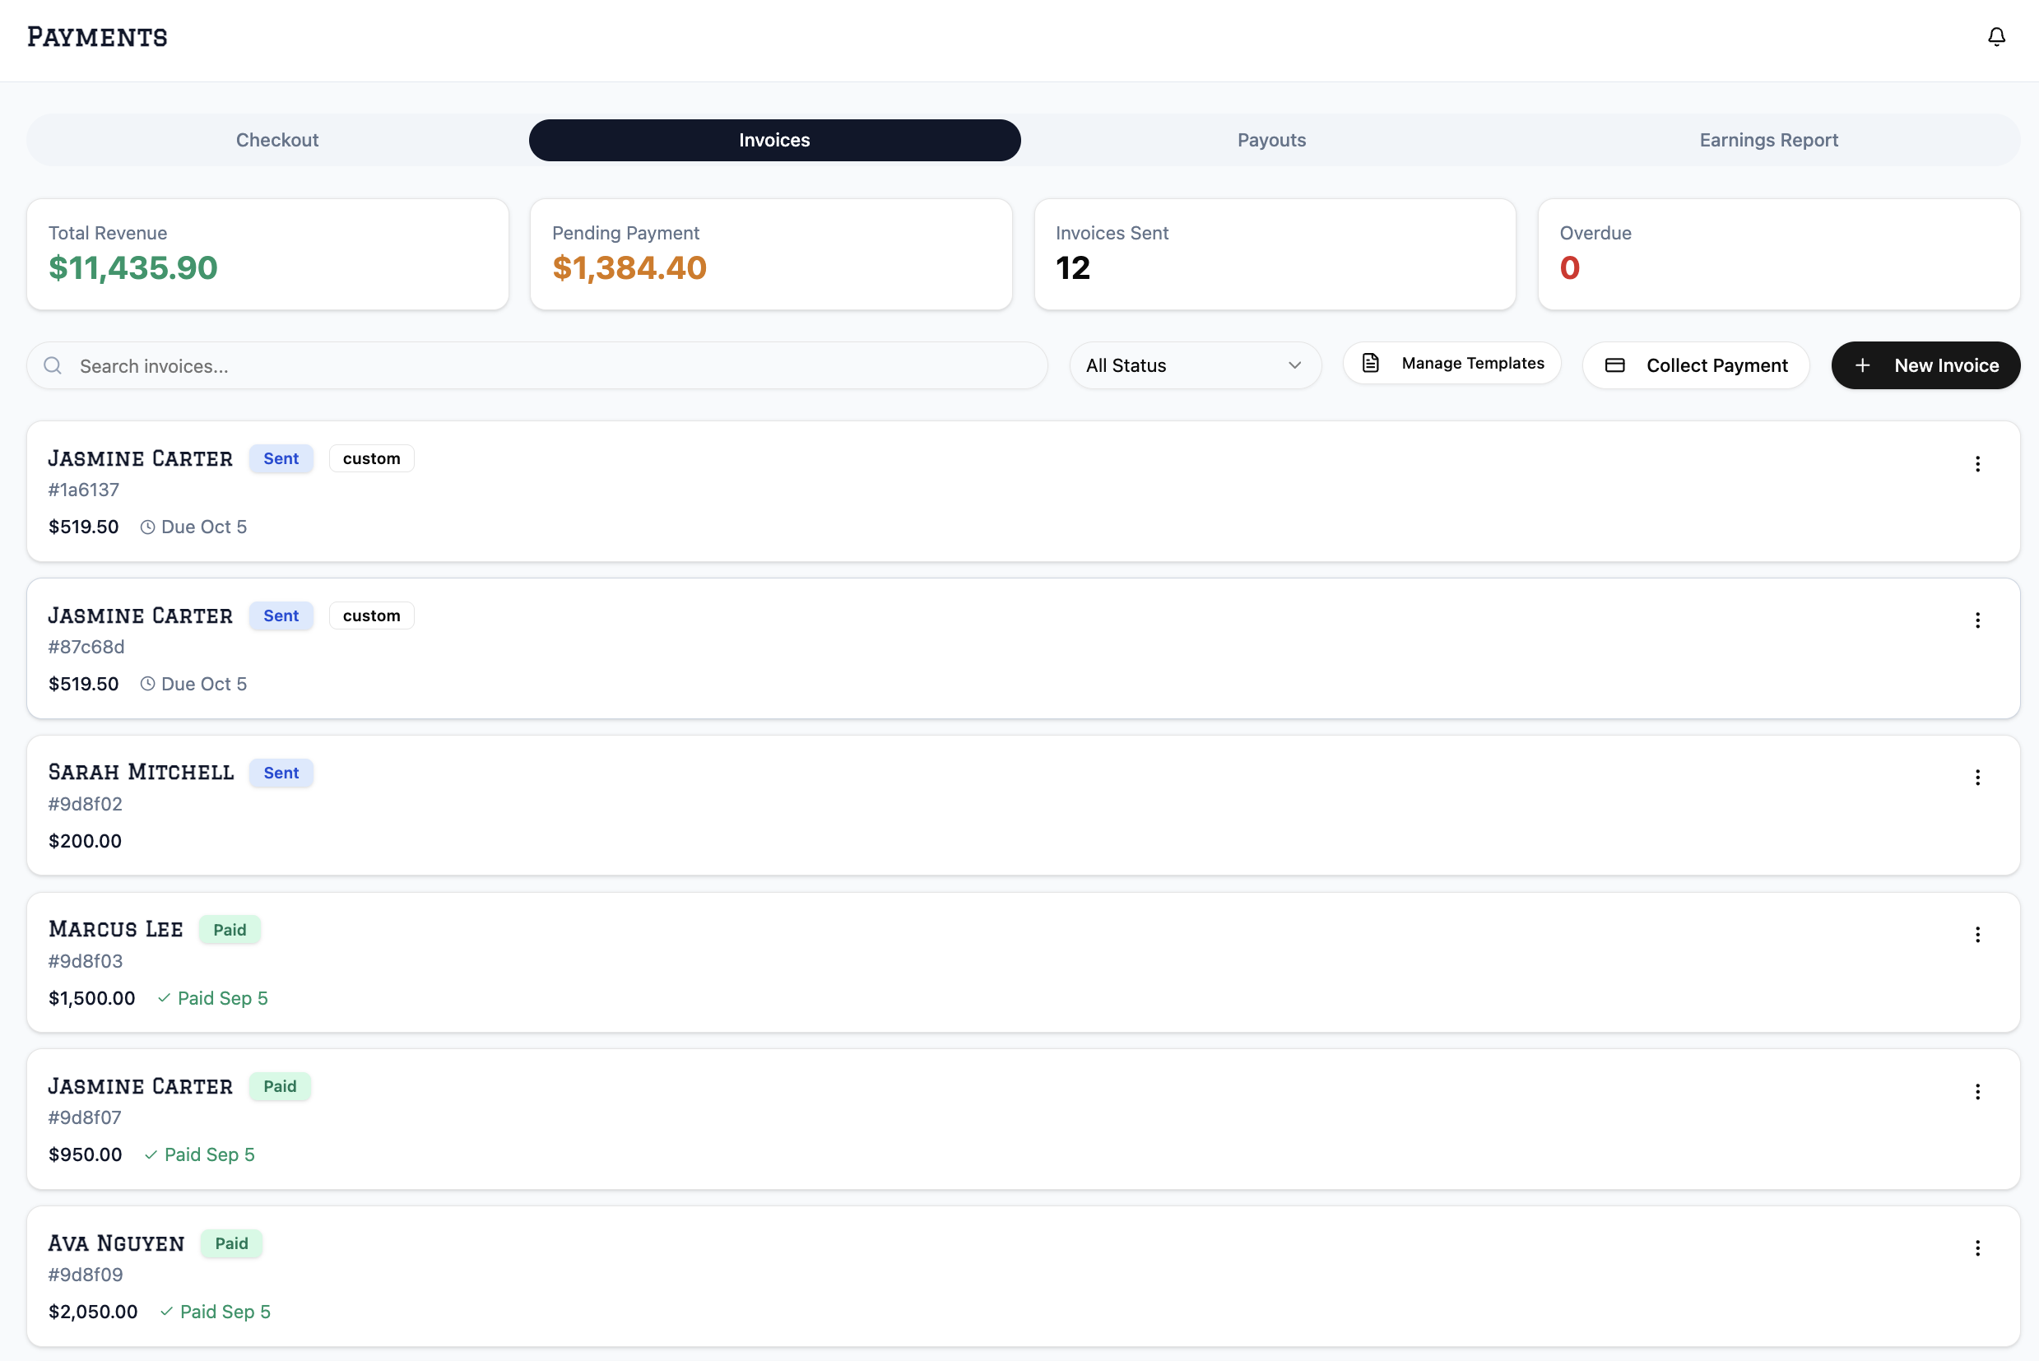The image size is (2039, 1361).
Task: Click the clock icon on invoice #87c68d
Action: [147, 684]
